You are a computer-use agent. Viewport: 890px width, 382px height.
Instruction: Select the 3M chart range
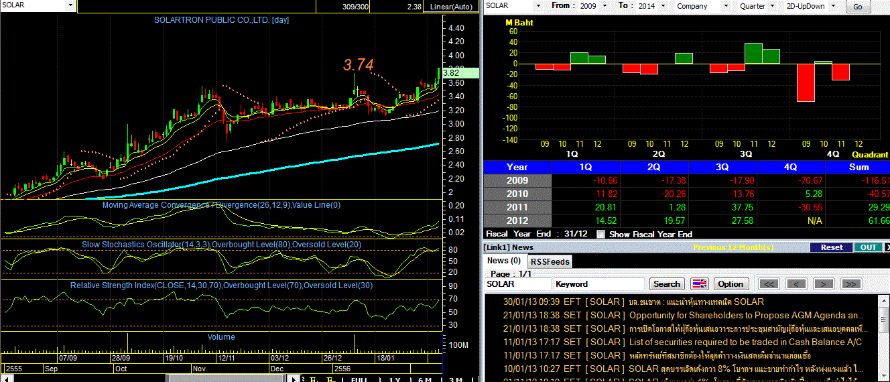456,379
